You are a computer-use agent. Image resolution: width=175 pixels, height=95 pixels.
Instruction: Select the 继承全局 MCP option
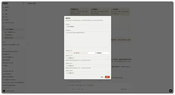pyautogui.click(x=77, y=53)
